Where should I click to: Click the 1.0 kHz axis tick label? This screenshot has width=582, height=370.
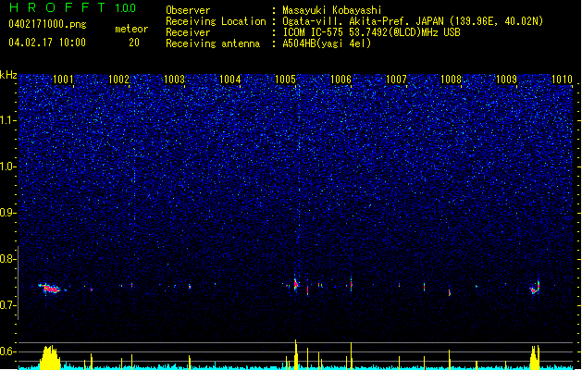[x=8, y=166]
